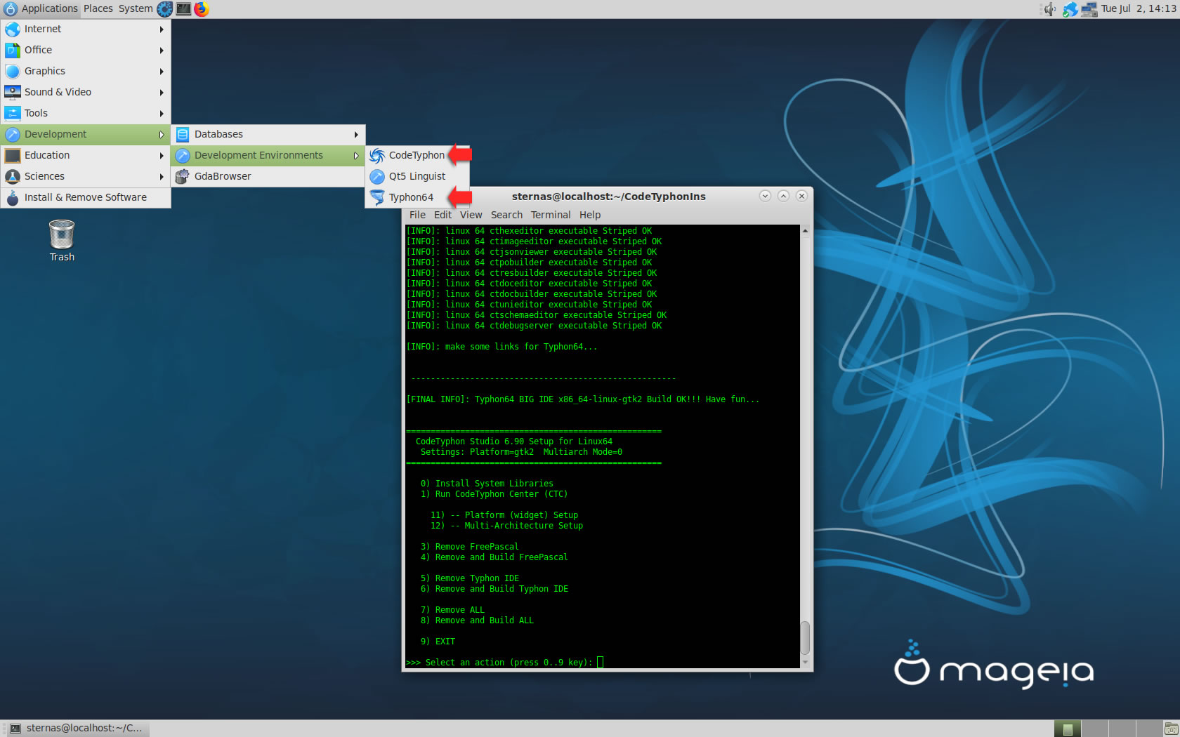
Task: Expand the Tools submenu arrow
Action: point(162,113)
